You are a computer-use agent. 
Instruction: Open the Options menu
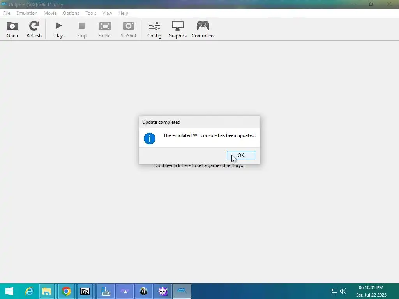point(71,13)
